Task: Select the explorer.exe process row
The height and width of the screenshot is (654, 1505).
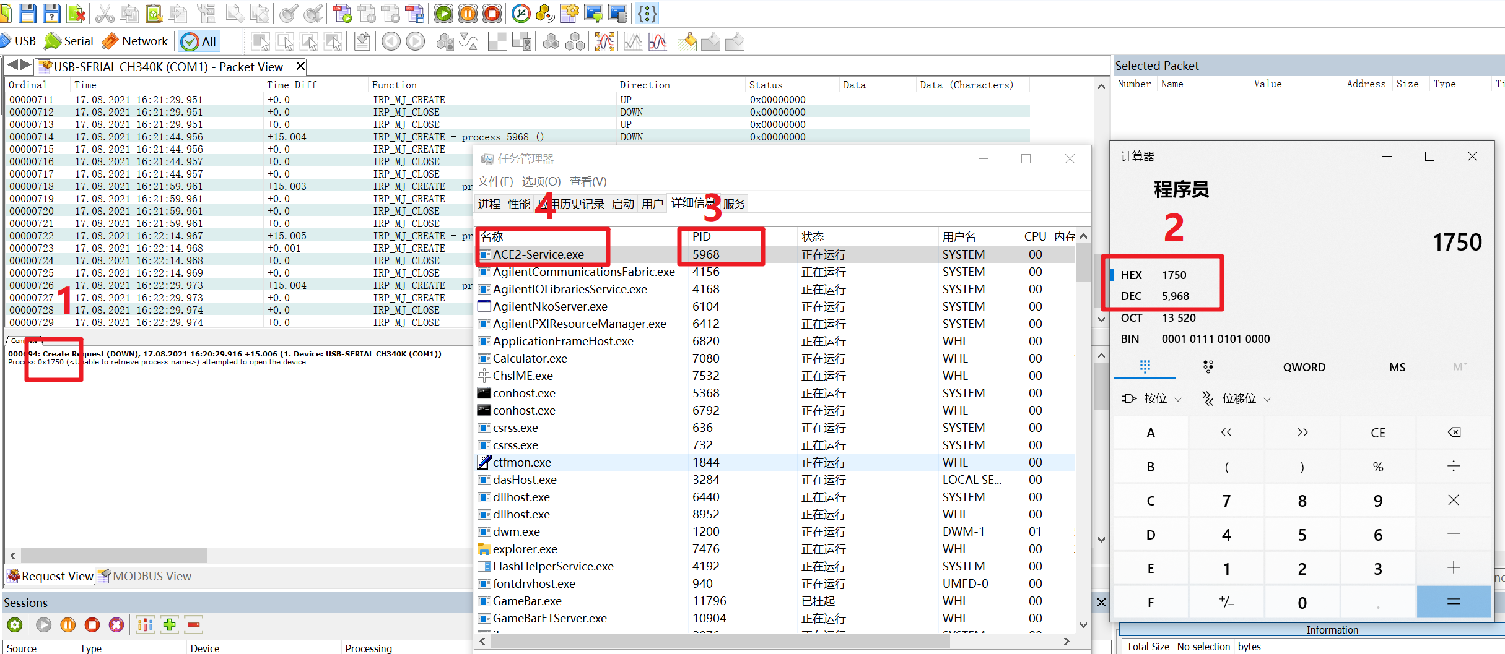Action: coord(775,549)
